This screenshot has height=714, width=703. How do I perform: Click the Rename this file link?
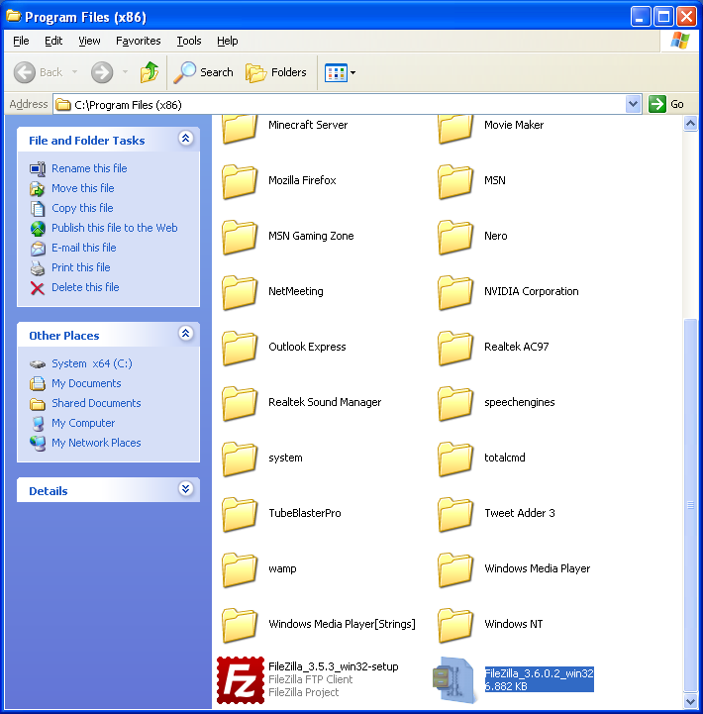coord(89,168)
